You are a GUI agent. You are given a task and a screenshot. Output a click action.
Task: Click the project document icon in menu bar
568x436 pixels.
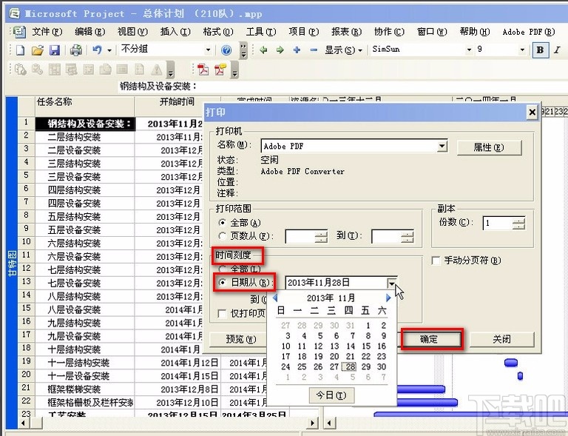coord(19,32)
